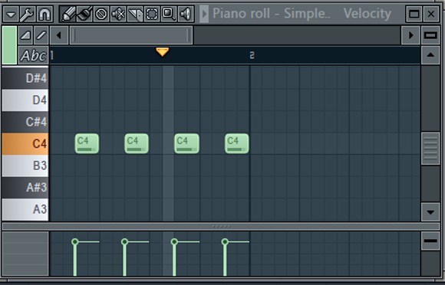The image size is (445, 285).
Task: Select the Draw pencil tool
Action: point(68,14)
